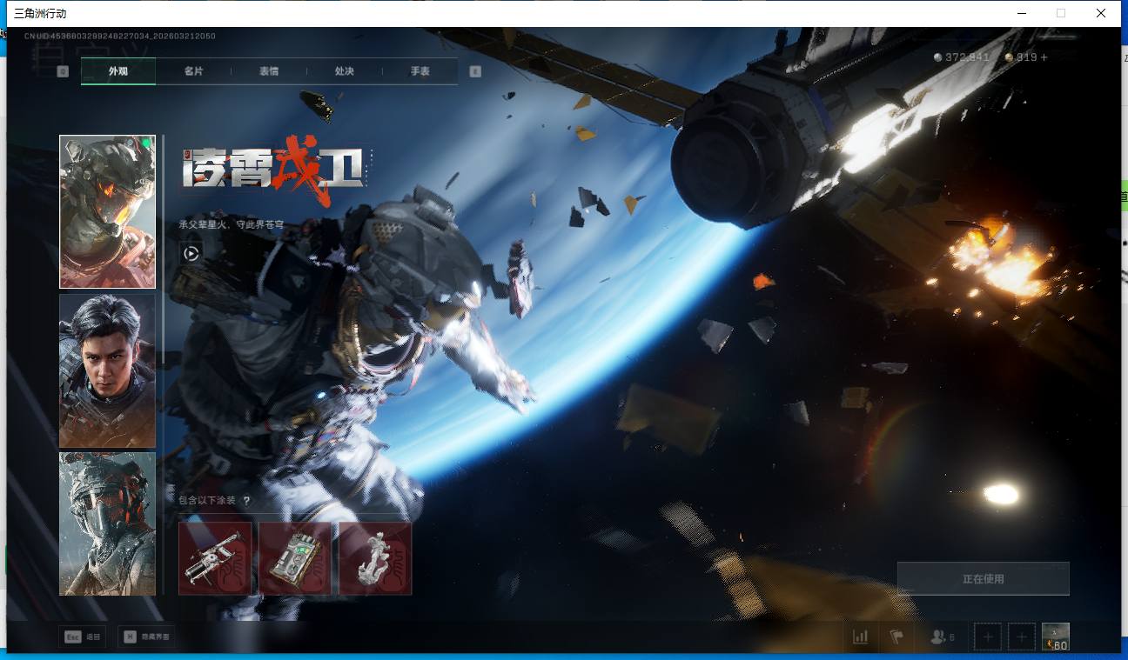Click the question mark beside 包含以下涂装
This screenshot has height=660, width=1128.
click(247, 501)
